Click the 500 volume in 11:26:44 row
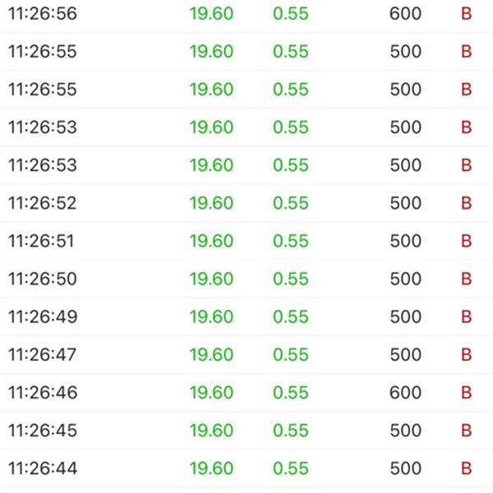 coord(406,468)
